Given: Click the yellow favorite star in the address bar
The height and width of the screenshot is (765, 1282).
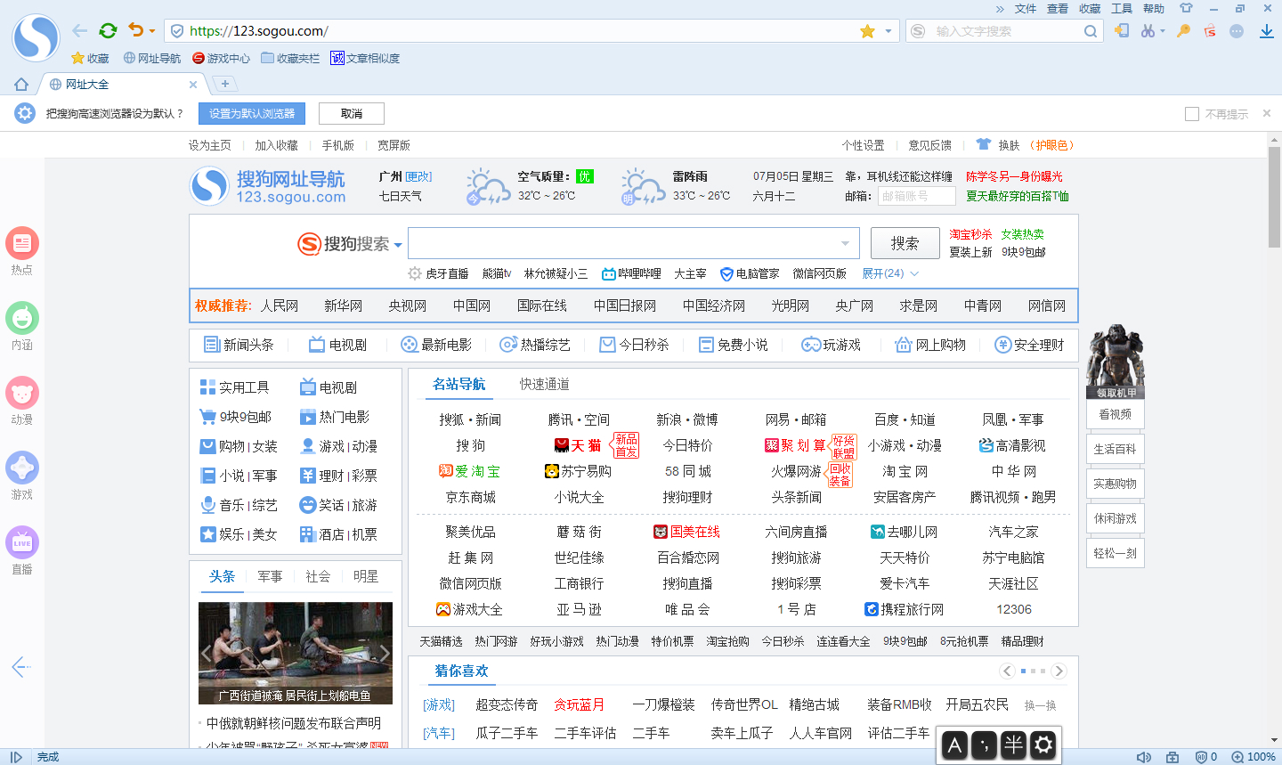Looking at the screenshot, I should (x=867, y=31).
